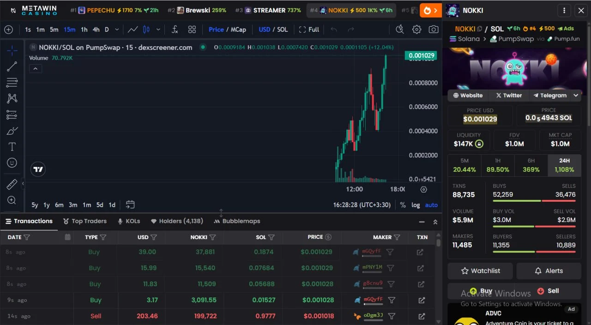Screen dimensions: 591x325
Task: Select the ruler measure tool
Action: [x=12, y=185]
